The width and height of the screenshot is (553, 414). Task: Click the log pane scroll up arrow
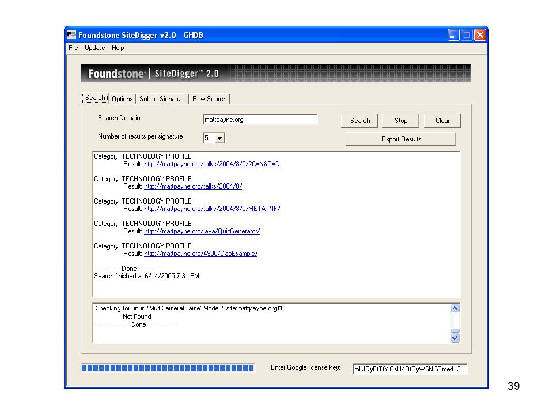455,309
